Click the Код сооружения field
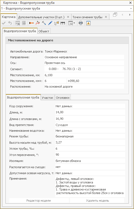 tap(90, 106)
